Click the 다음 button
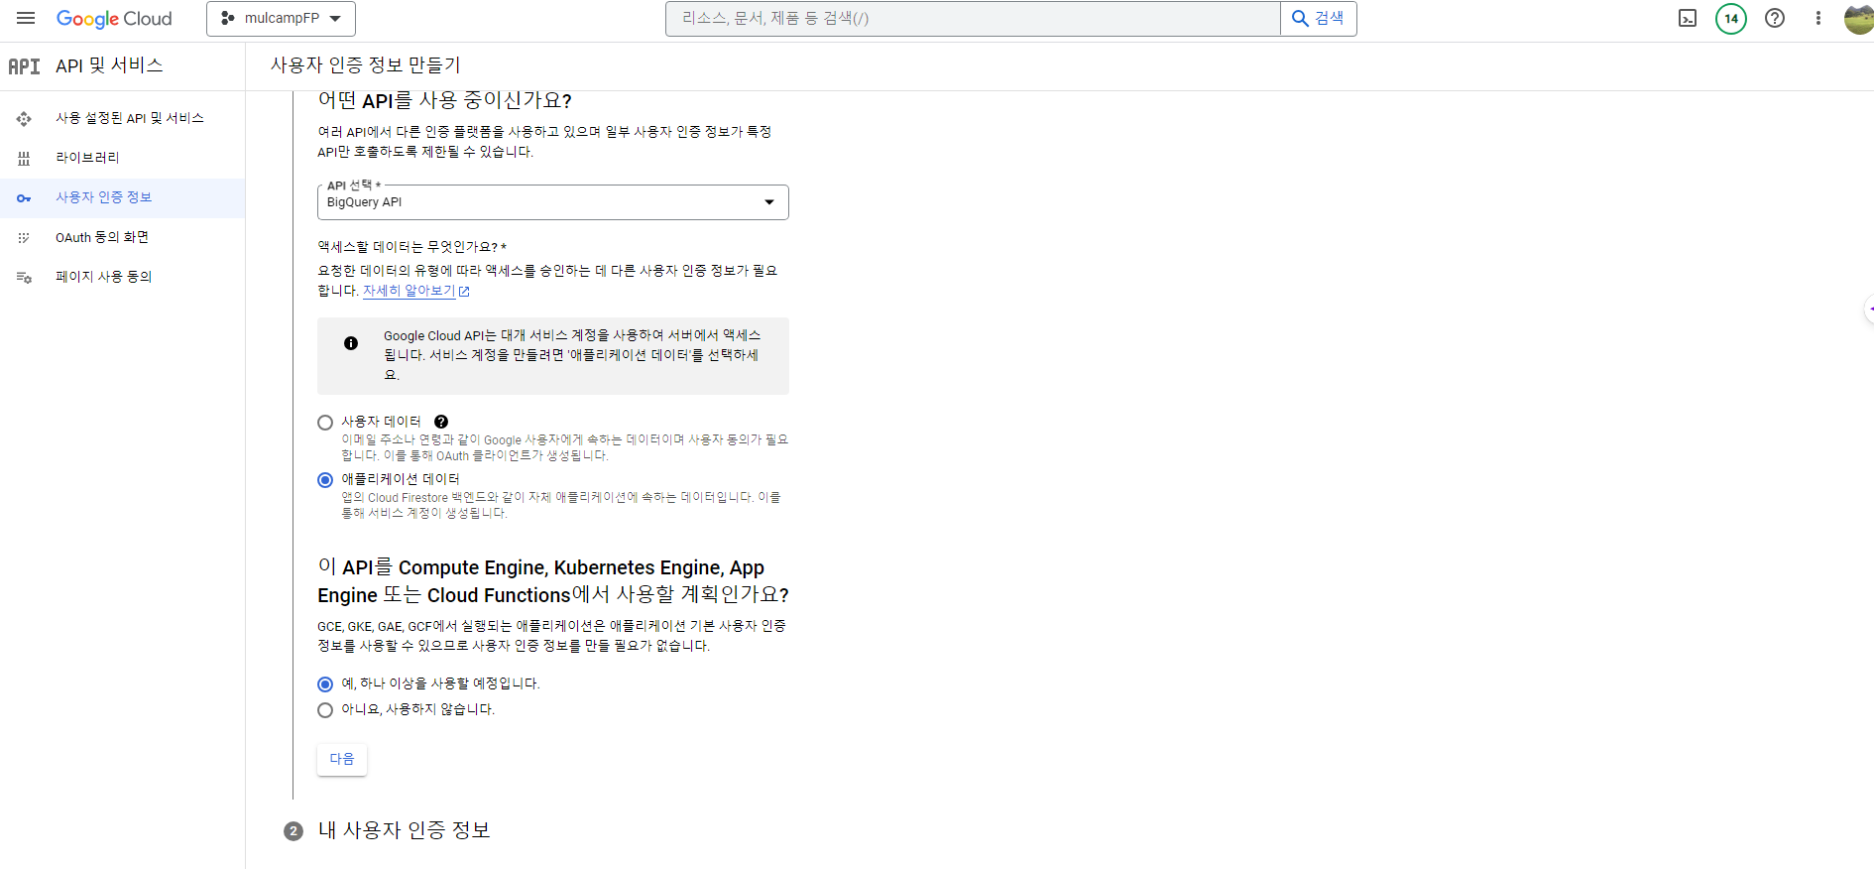1874x869 pixels. (342, 759)
